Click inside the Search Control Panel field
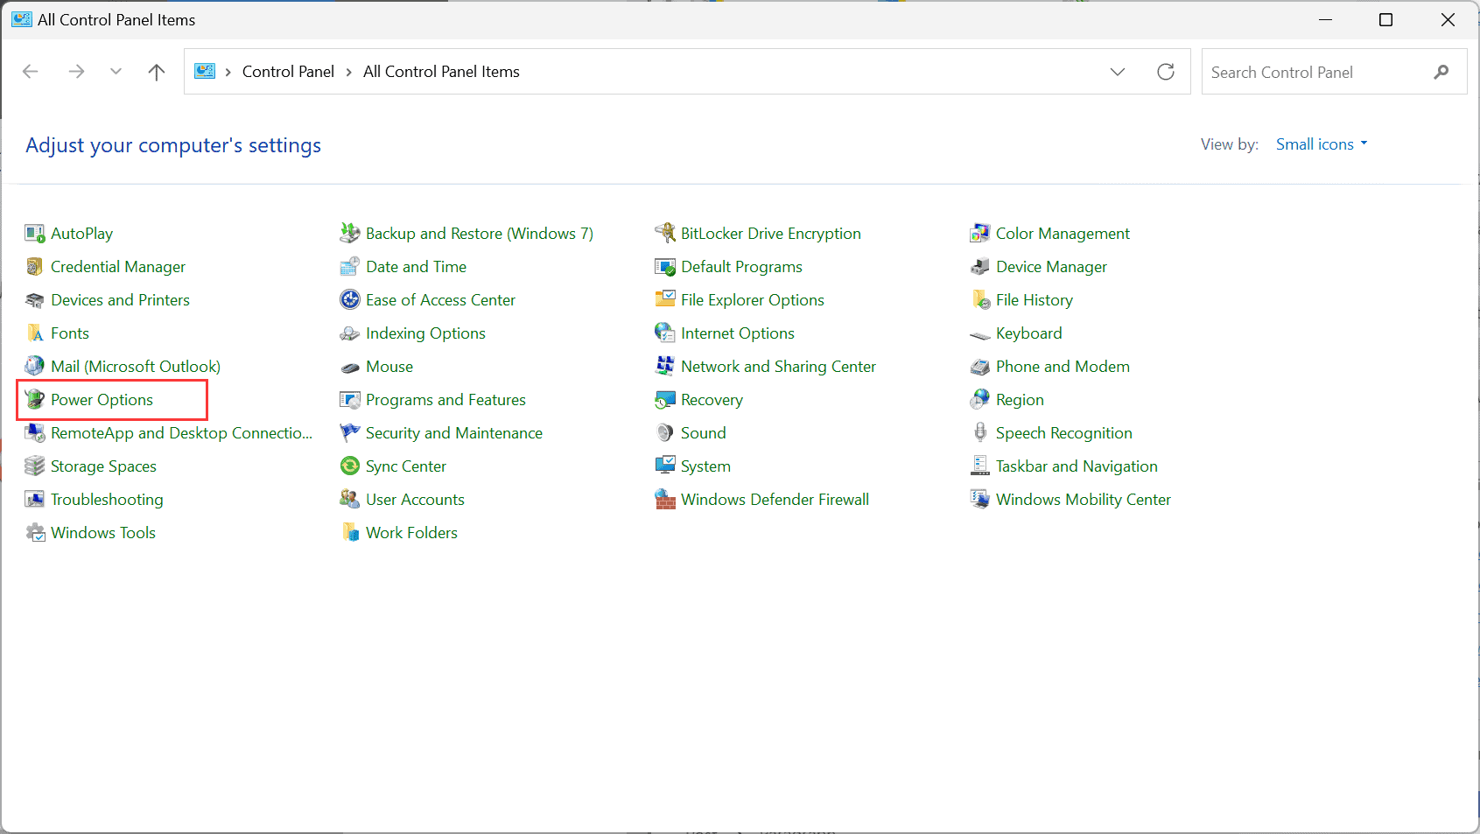The height and width of the screenshot is (834, 1480). click(x=1295, y=72)
